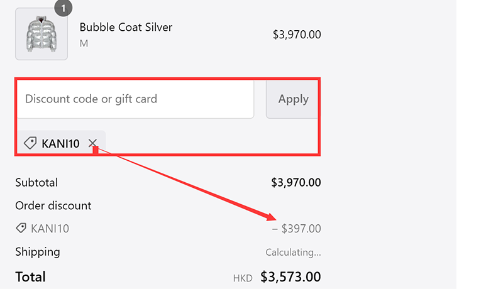Image resolution: width=503 pixels, height=289 pixels.
Task: Click the KANI10 applied code chip label
Action: click(x=60, y=144)
